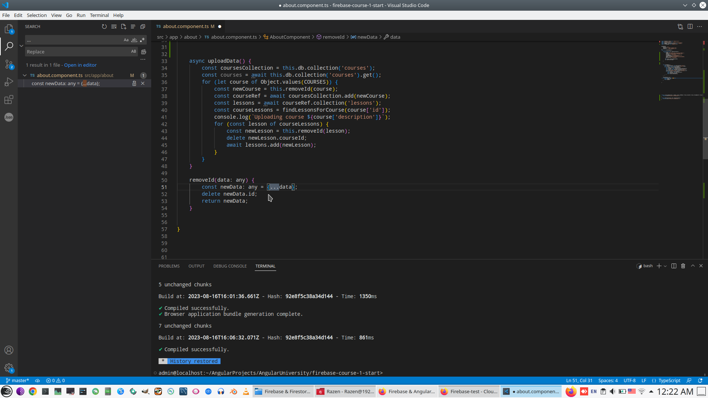Open new search editor
708x398 pixels.
click(124, 27)
